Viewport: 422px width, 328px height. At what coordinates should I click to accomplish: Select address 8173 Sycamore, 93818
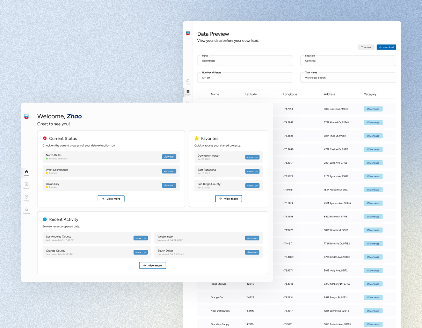pos(336,176)
